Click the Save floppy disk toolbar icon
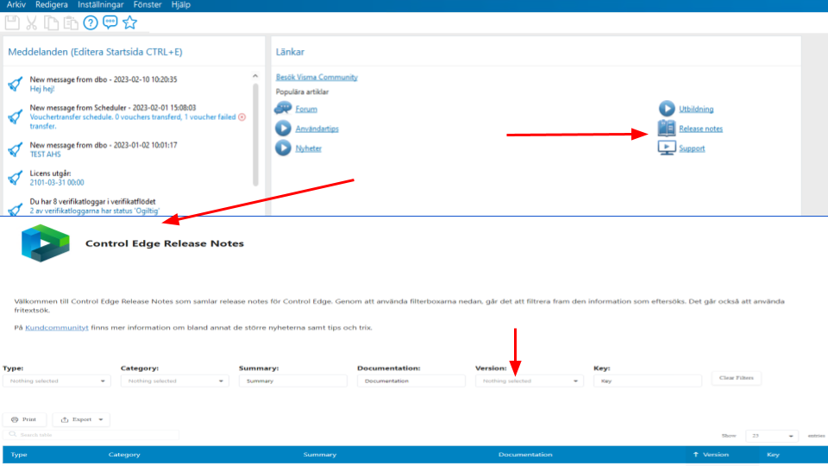The image size is (828, 466). 12,22
